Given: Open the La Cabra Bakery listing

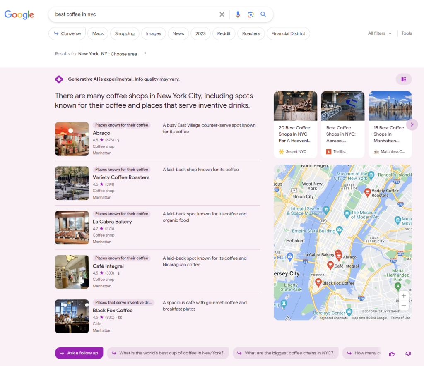Looking at the screenshot, I should click(112, 222).
